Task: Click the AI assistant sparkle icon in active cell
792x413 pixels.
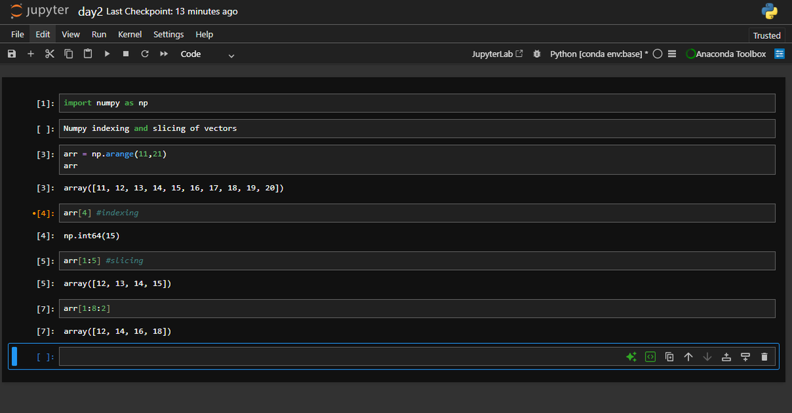Action: pos(631,357)
